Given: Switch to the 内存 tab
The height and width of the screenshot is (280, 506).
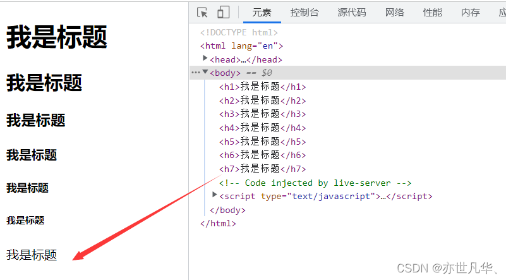Looking at the screenshot, I should click(x=471, y=13).
